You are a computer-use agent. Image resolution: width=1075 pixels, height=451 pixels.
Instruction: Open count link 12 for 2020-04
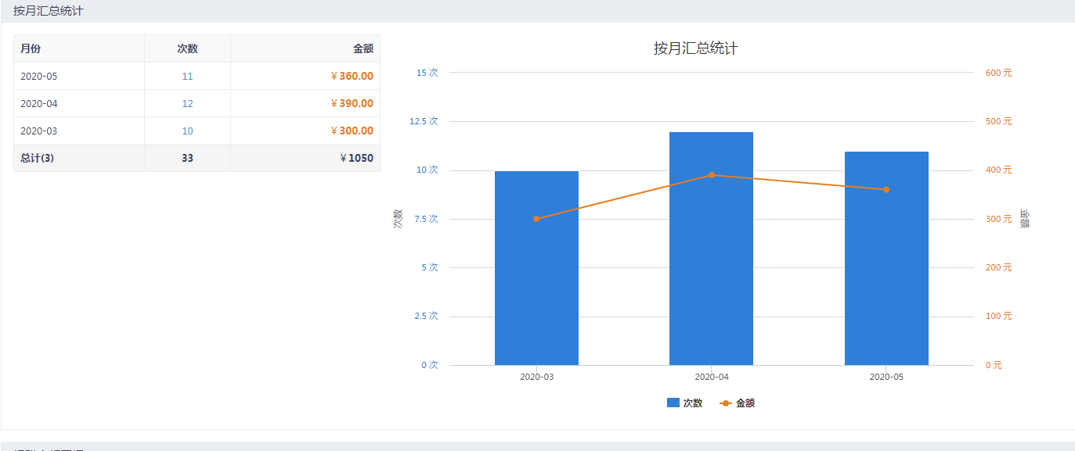pyautogui.click(x=187, y=104)
